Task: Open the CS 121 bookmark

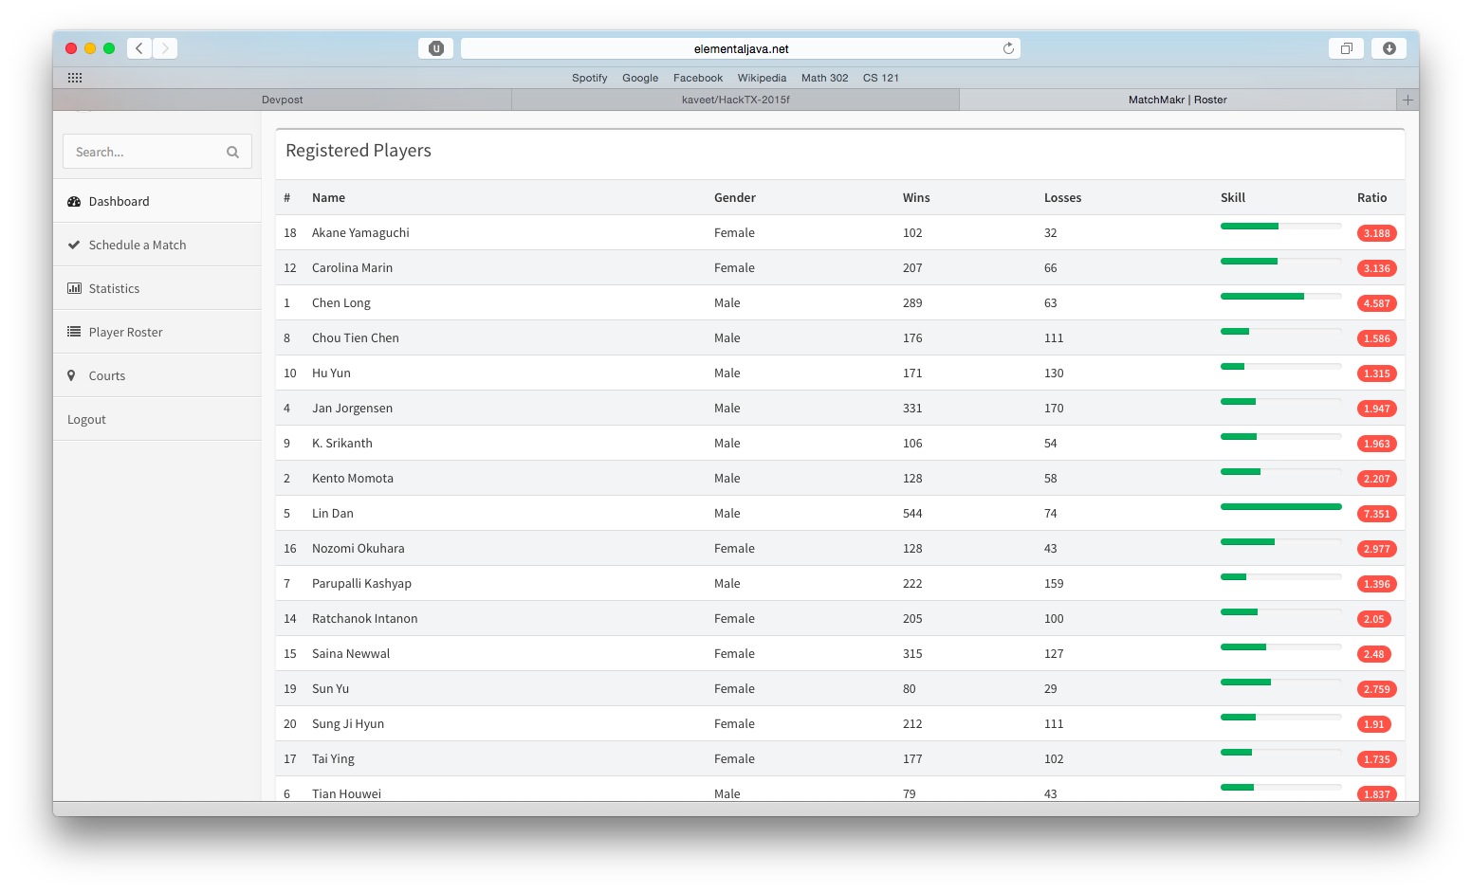Action: 881,78
